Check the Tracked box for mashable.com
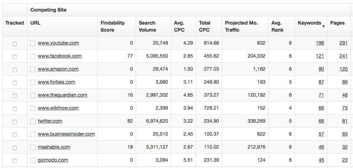The height and width of the screenshot is (168, 353). coord(14,148)
